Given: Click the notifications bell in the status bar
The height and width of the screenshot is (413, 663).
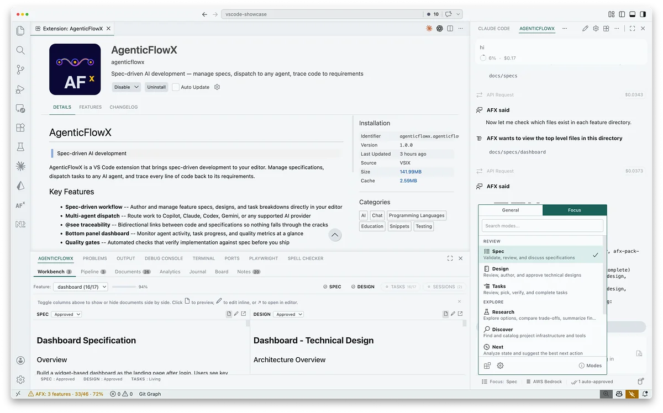Looking at the screenshot, I should 644,394.
